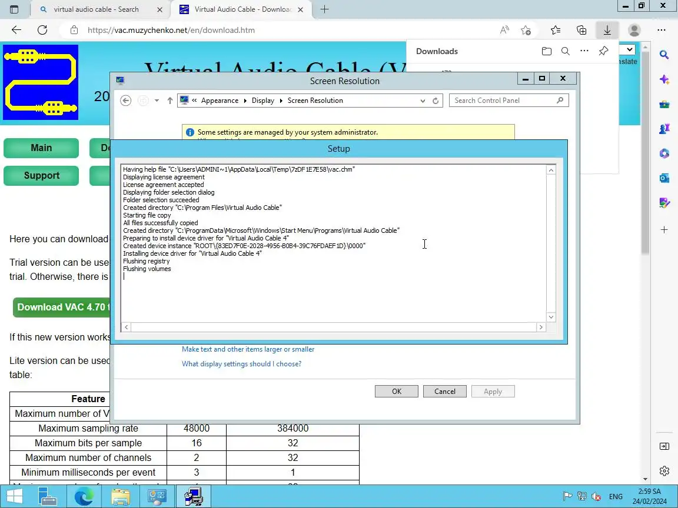
Task: Refresh the Control Panel address bar
Action: click(436, 101)
